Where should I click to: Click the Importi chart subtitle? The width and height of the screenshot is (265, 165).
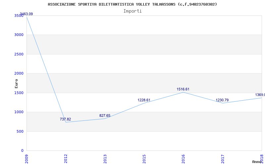click(132, 11)
